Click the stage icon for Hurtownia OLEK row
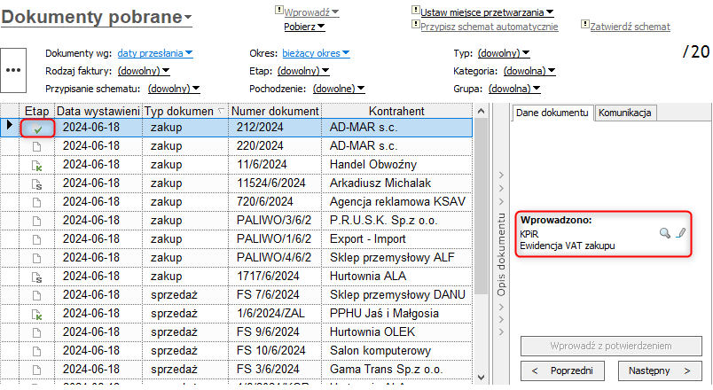Screen dimensions: 713x390 [x=37, y=332]
